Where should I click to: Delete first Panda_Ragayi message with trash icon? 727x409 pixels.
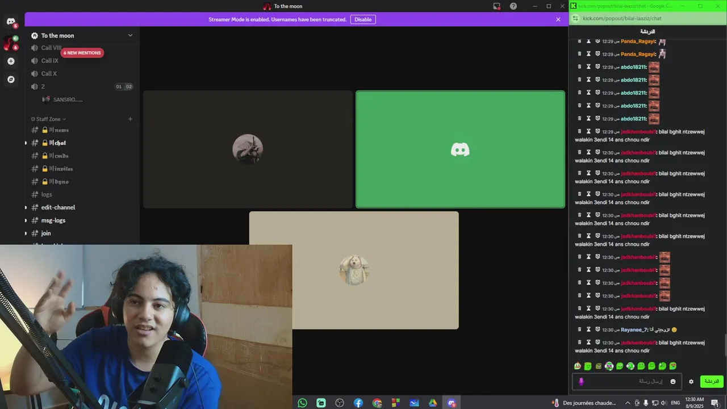click(x=579, y=41)
